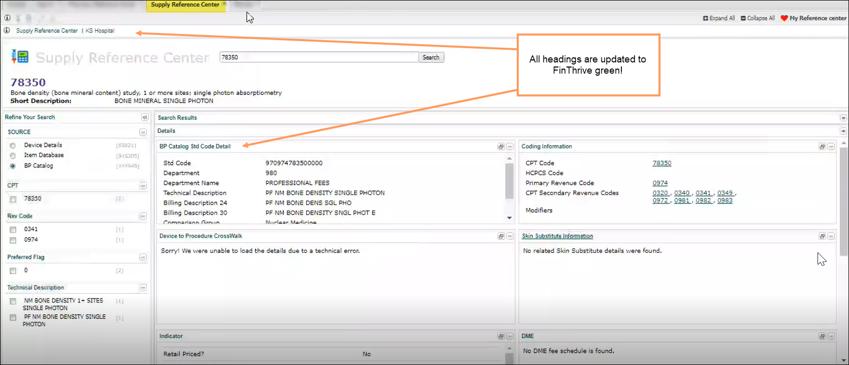This screenshot has width=849, height=365.
Task: Click the main page vertical scrollbar
Action: point(844,203)
